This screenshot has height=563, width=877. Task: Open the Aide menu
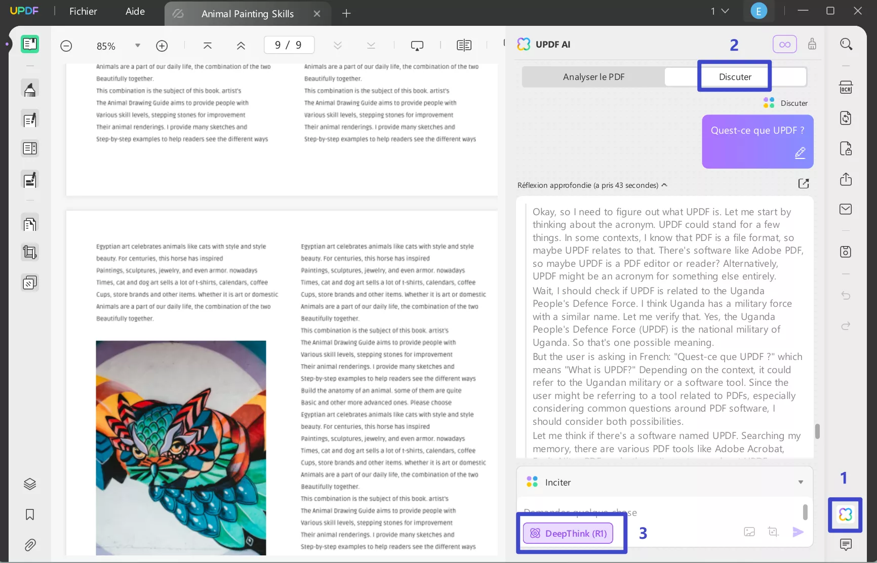click(135, 11)
